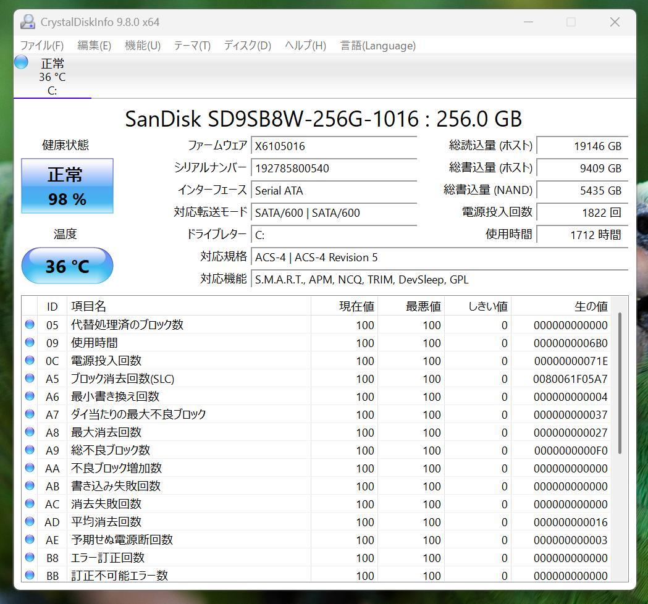Click the 現在値 column header

pyautogui.click(x=344, y=306)
